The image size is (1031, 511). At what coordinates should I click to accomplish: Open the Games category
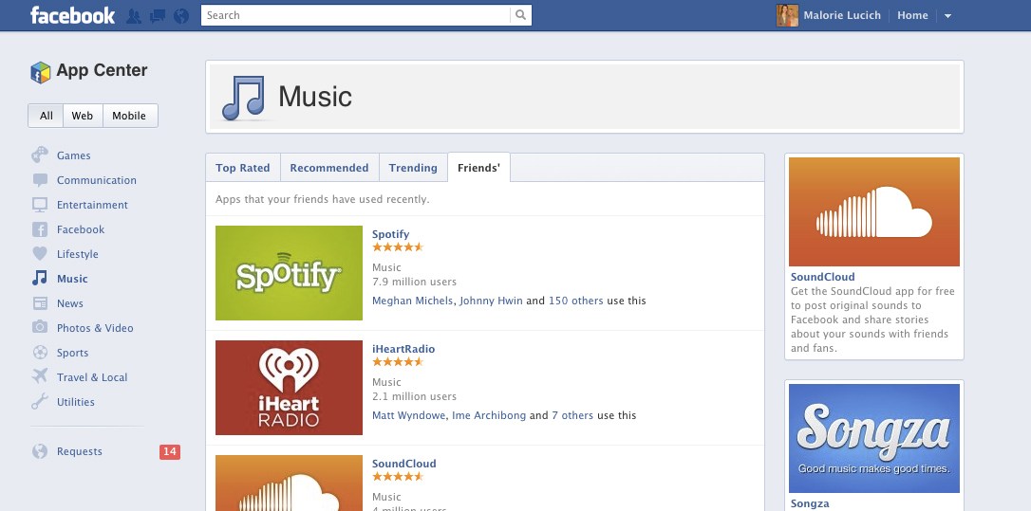pos(74,155)
